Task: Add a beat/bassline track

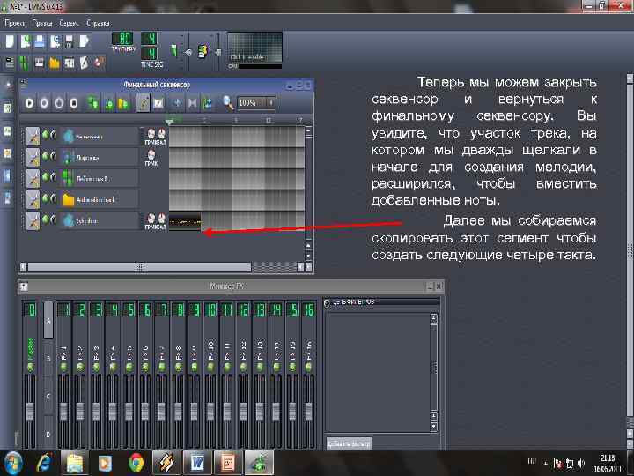Action: (93, 103)
